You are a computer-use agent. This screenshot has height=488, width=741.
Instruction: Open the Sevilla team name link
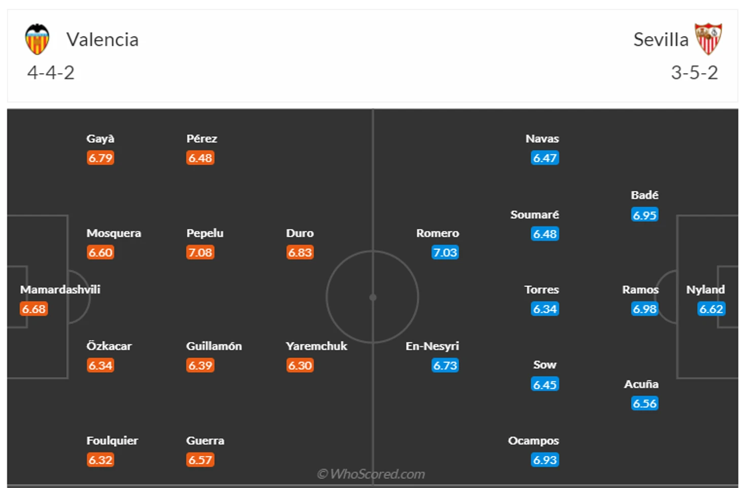click(661, 40)
